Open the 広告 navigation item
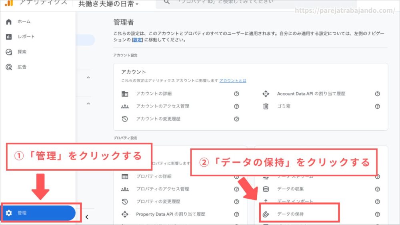 point(22,67)
